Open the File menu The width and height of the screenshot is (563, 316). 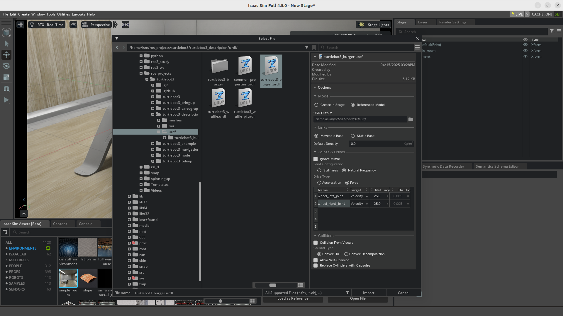click(x=5, y=14)
